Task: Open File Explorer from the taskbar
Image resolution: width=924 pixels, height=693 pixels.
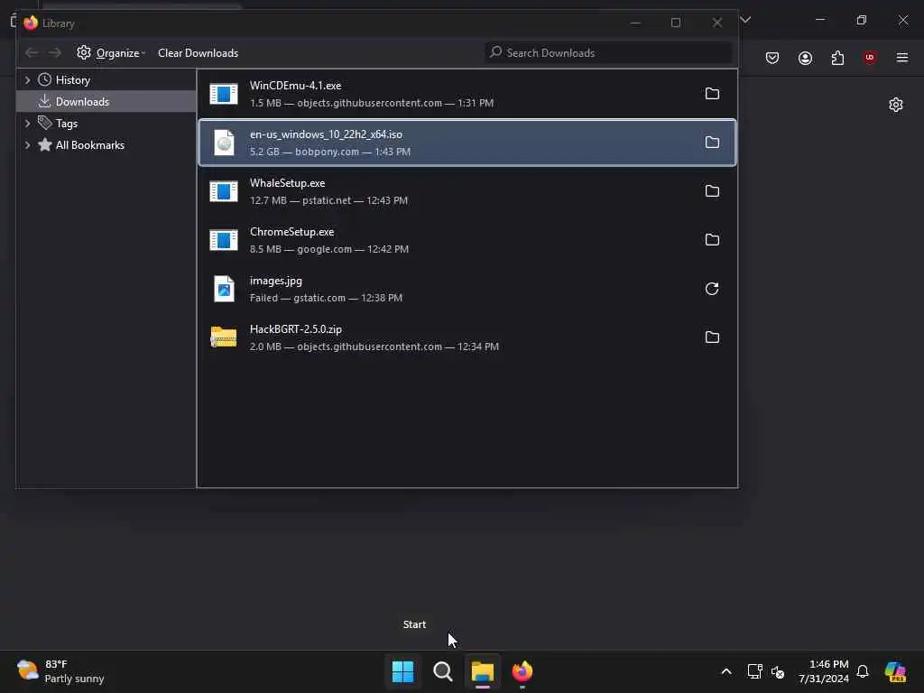Action: point(483,671)
